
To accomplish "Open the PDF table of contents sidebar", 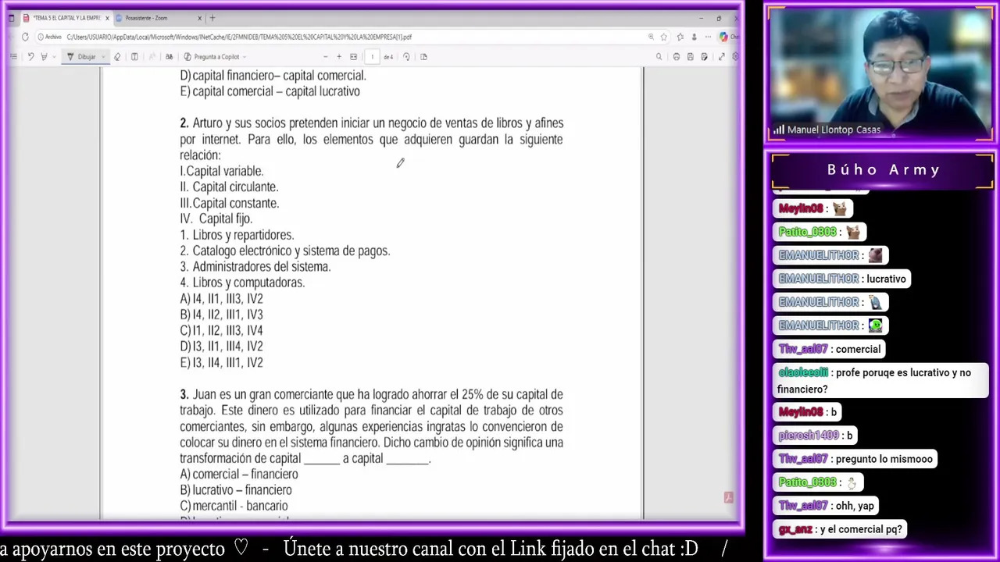I will [x=13, y=56].
